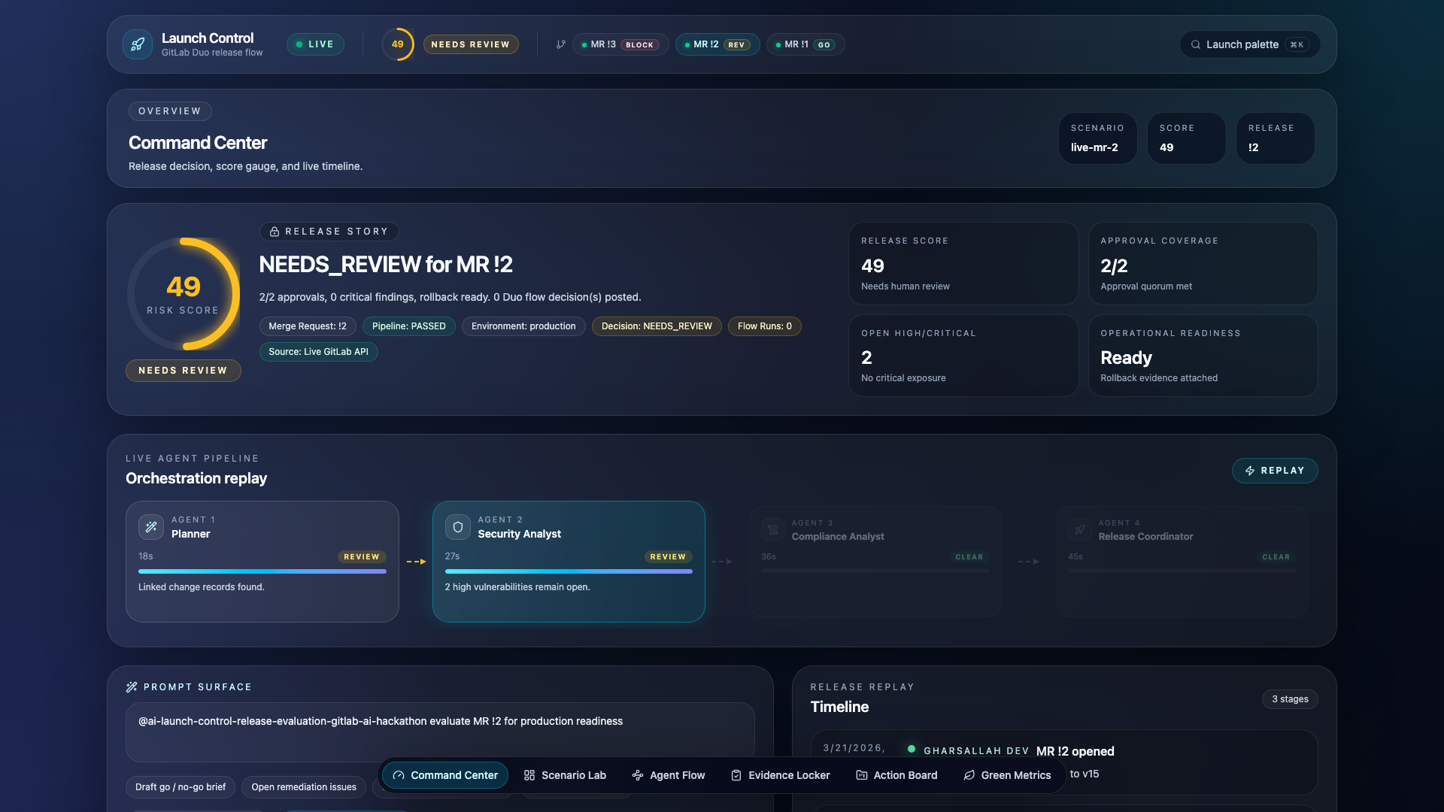
Task: Go to the Green Metrics tab
Action: coord(1007,775)
